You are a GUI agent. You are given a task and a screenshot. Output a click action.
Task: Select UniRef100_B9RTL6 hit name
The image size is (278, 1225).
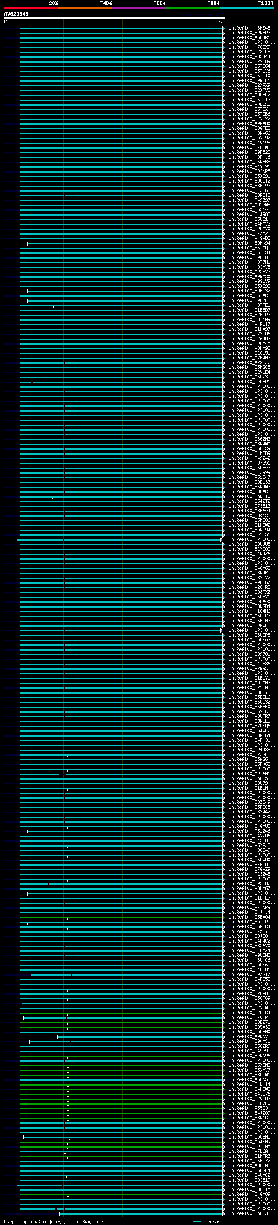(249, 80)
